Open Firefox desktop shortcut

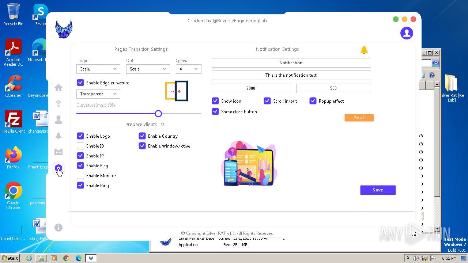tap(13, 158)
